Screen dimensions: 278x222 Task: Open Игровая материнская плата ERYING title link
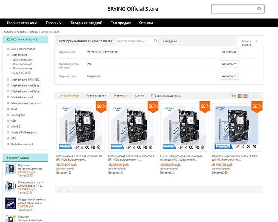[x=235, y=158]
